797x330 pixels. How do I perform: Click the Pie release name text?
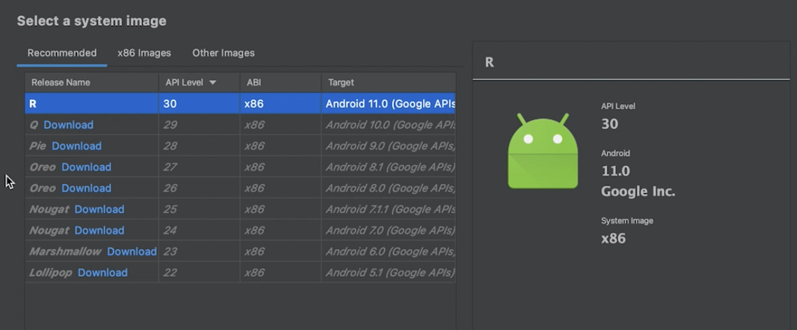[38, 146]
